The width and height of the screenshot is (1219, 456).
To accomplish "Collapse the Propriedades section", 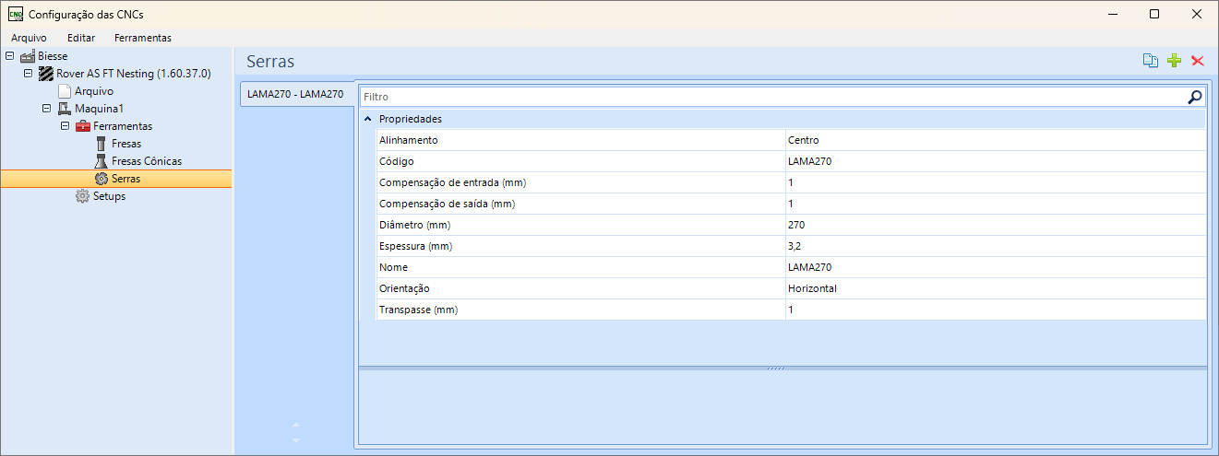I will (x=367, y=120).
